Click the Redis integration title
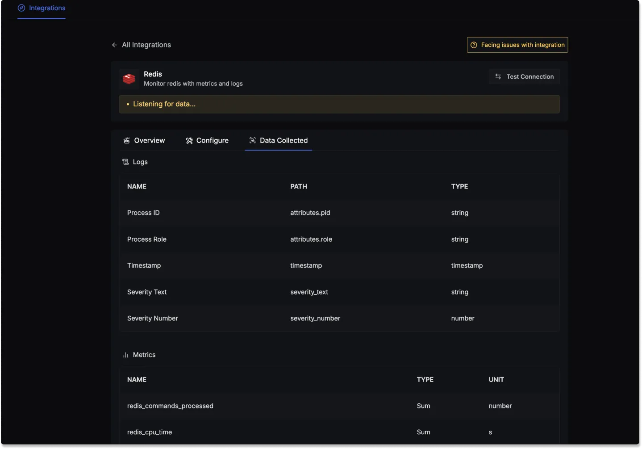Image resolution: width=642 pixels, height=449 pixels. tap(153, 74)
